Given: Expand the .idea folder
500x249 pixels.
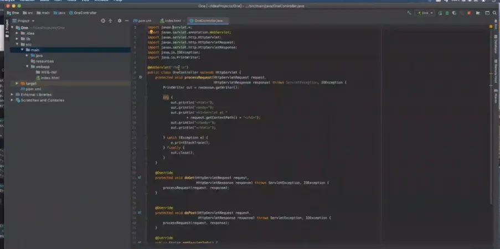Looking at the screenshot, I should (x=17, y=33).
